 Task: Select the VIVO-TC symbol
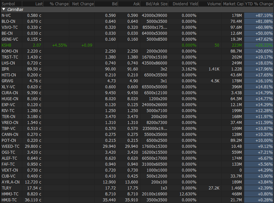pos(10,27)
